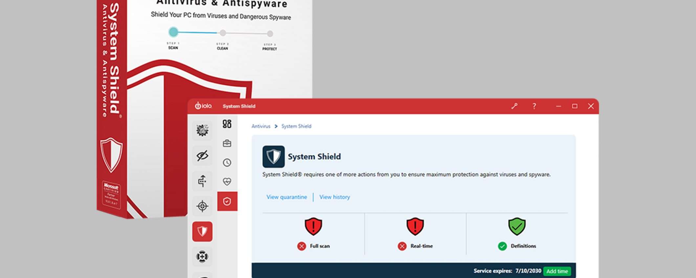Click the red X beside Full scan

coord(302,246)
